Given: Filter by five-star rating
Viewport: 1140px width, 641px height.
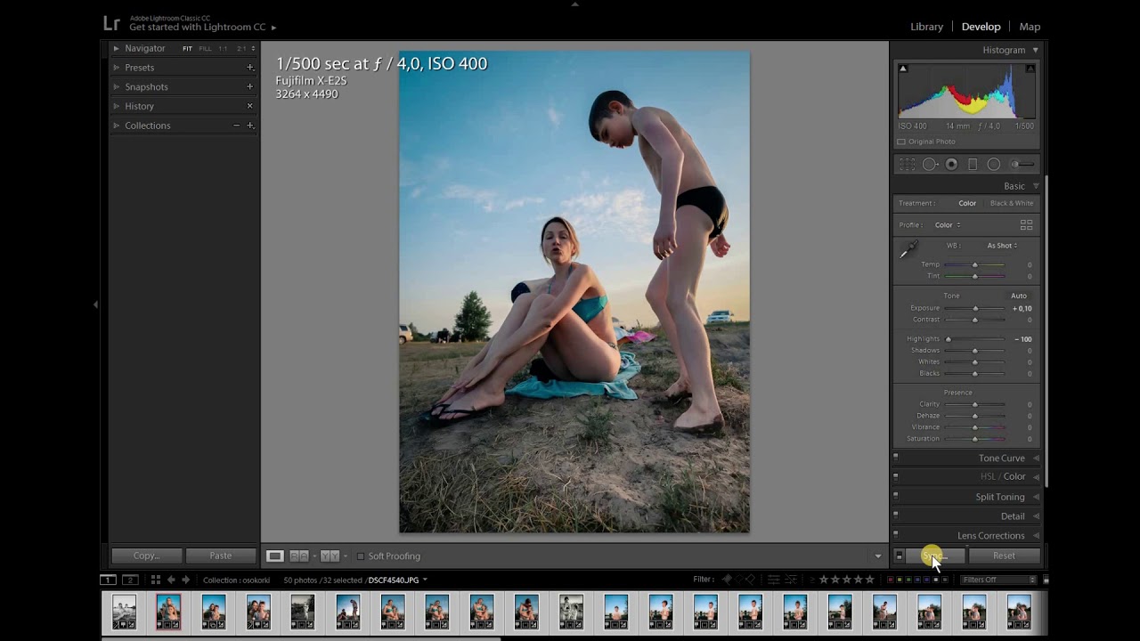Looking at the screenshot, I should [869, 580].
